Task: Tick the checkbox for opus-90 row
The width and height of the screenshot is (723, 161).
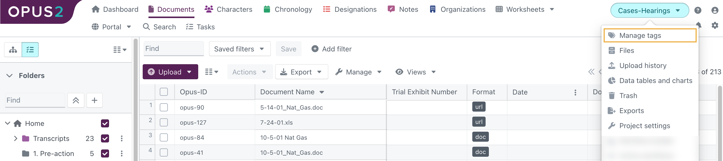Action: coord(164,107)
